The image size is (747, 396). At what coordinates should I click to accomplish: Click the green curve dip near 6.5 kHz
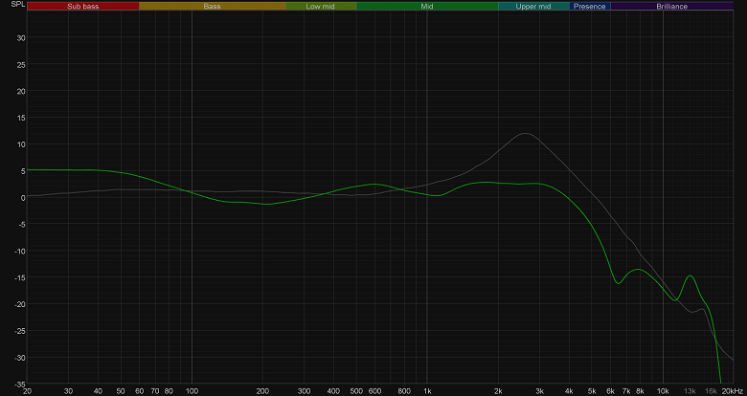[618, 283]
